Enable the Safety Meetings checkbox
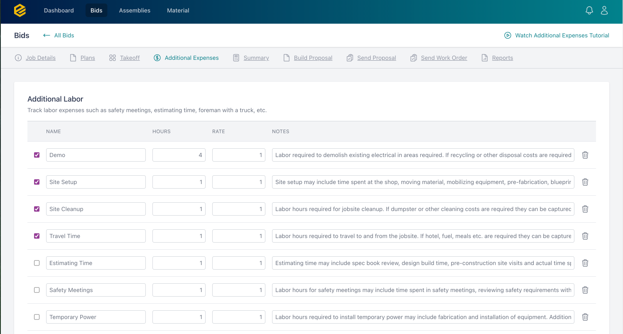The width and height of the screenshot is (623, 334). [37, 290]
